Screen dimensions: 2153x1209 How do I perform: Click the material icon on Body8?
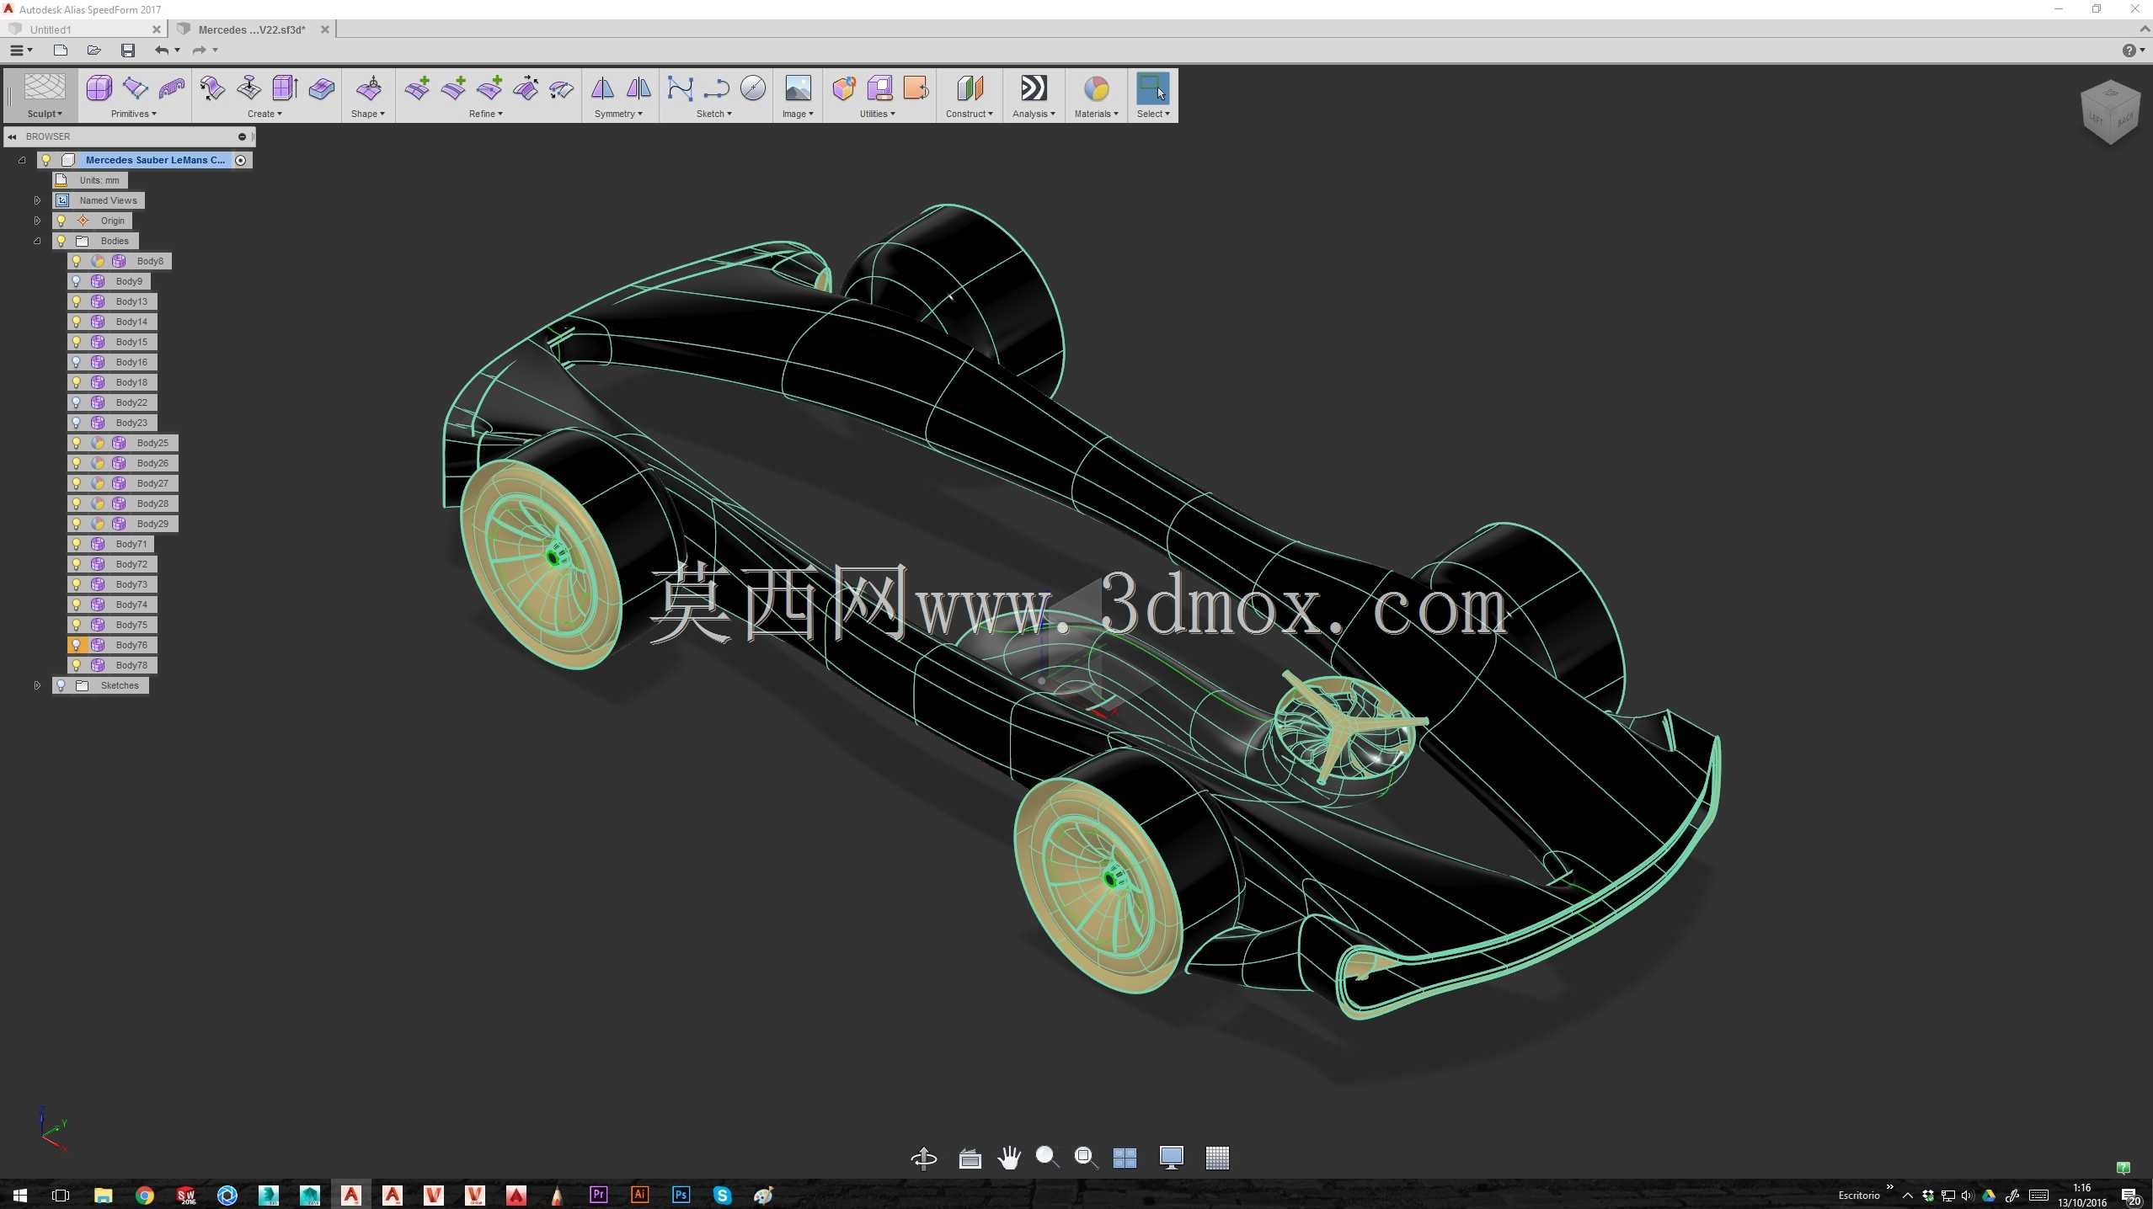(x=98, y=261)
